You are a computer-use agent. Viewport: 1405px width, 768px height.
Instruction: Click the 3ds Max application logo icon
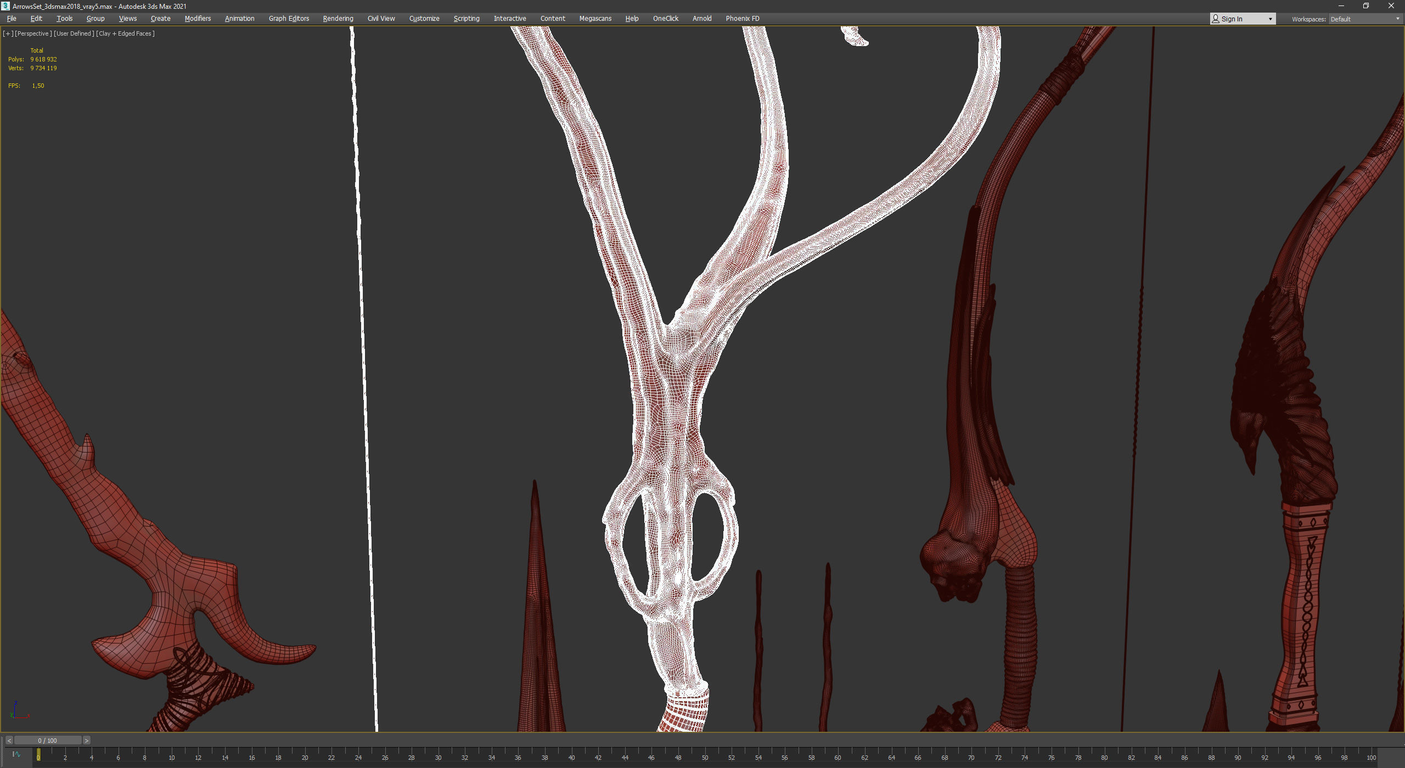click(x=5, y=6)
